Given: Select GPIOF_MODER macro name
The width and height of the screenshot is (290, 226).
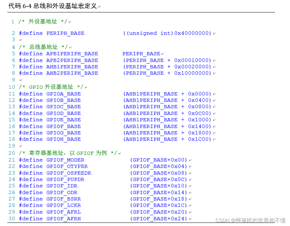Looking at the screenshot, I should (x=65, y=160).
